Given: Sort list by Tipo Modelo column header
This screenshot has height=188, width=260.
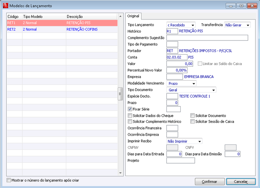Looking at the screenshot, I should click(x=44, y=17).
